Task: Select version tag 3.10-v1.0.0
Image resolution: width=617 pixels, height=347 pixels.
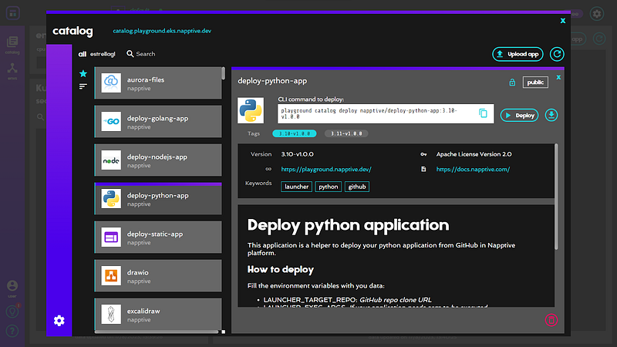Action: coord(295,133)
